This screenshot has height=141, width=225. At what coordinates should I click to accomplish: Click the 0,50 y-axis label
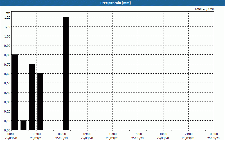tap(7, 83)
